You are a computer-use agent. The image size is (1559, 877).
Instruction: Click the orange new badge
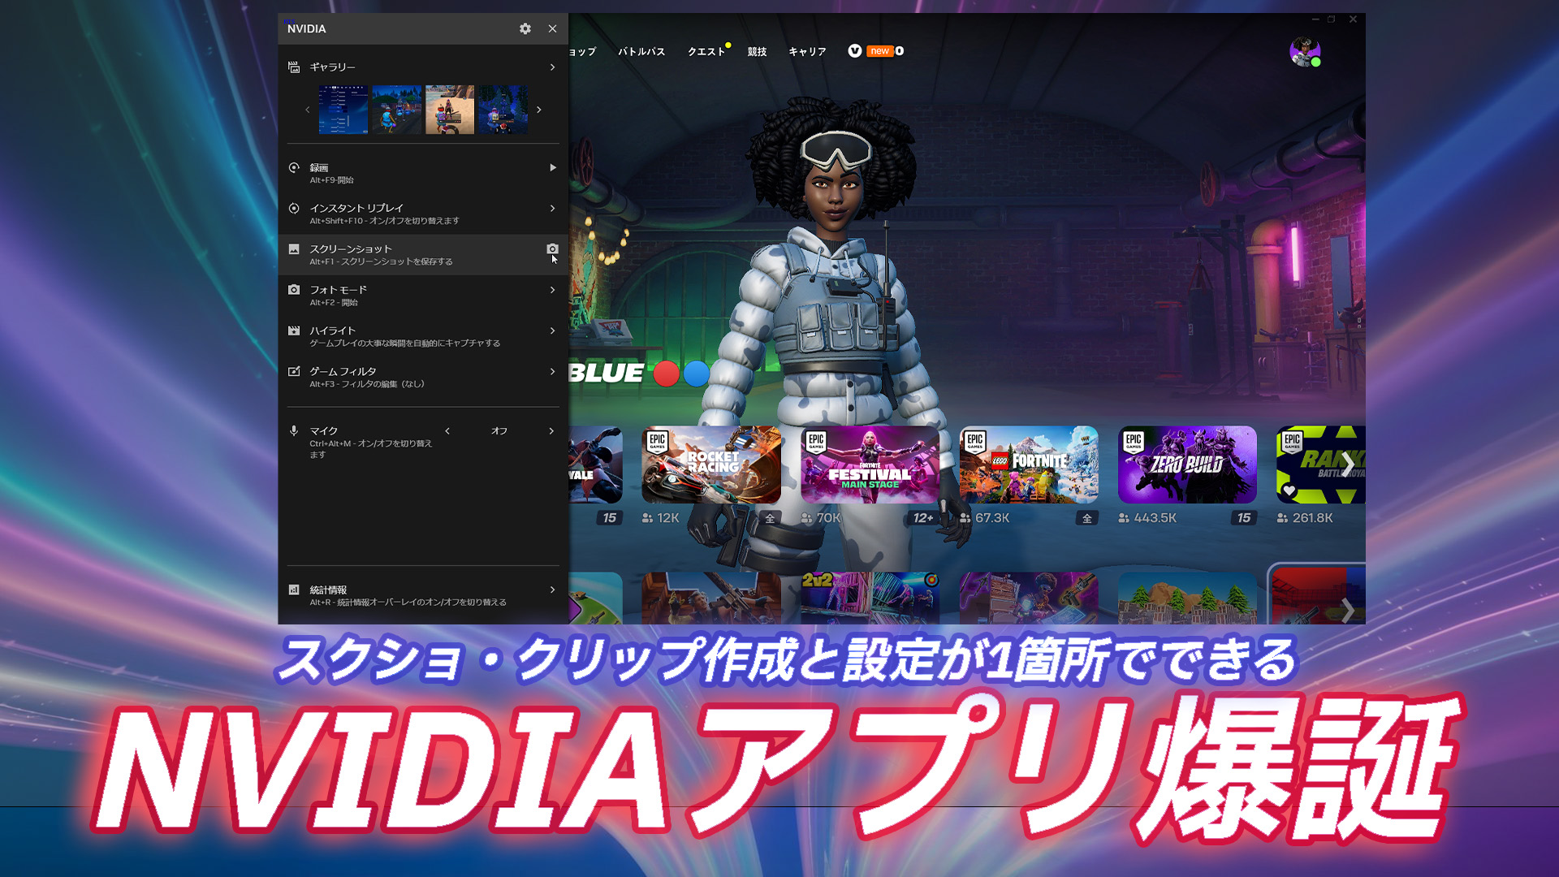[x=879, y=50]
